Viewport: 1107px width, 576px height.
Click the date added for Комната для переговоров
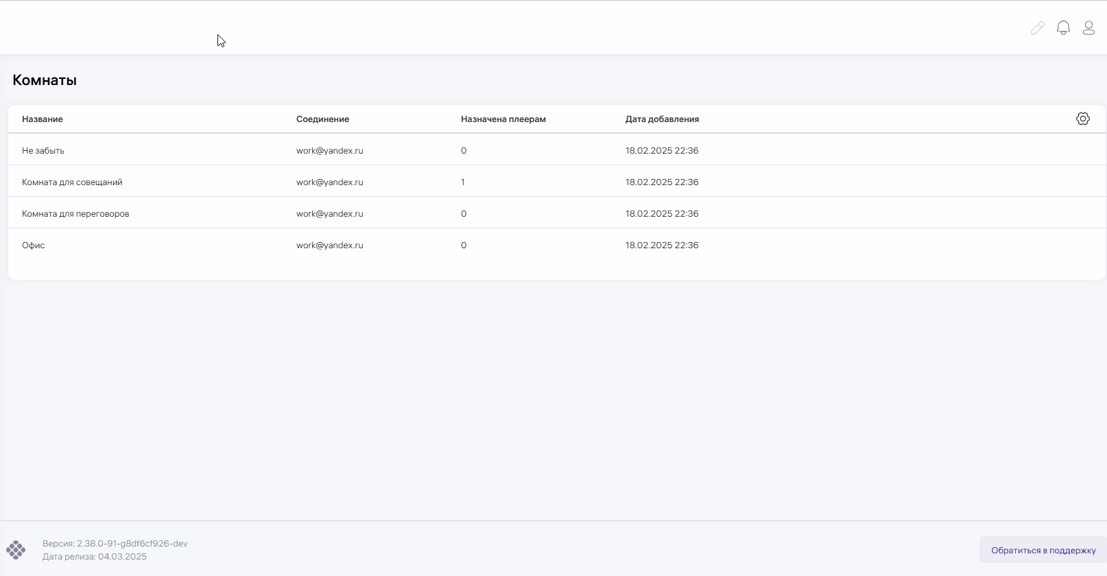pyautogui.click(x=662, y=214)
